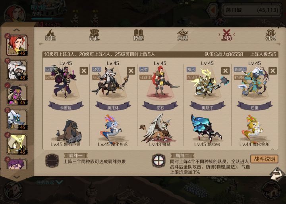Remove 卡蜜拉 from the lineup
Screen dimensions: 286x204
(84, 71)
